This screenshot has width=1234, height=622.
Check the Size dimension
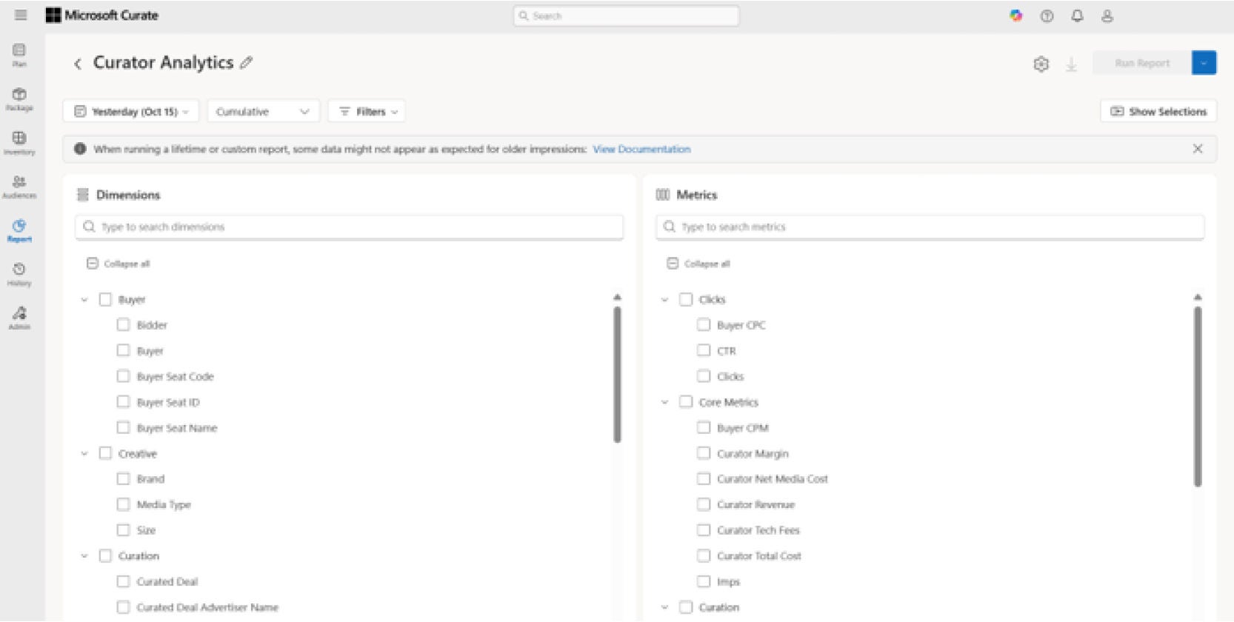point(123,529)
